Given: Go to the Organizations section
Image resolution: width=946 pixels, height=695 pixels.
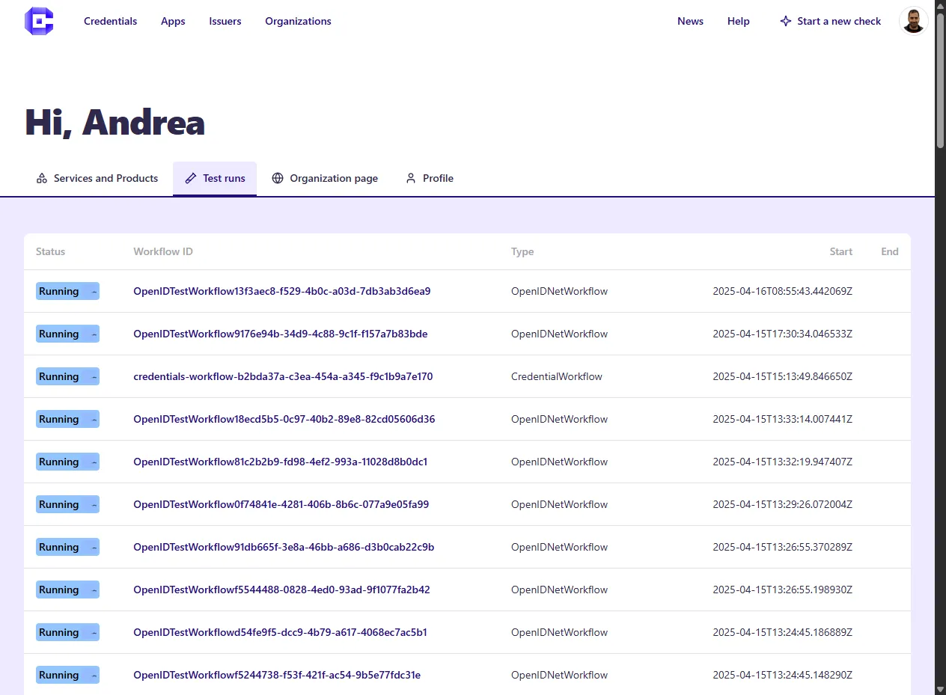Looking at the screenshot, I should coord(298,21).
